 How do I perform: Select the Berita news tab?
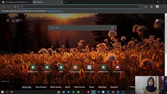(x=68, y=87)
